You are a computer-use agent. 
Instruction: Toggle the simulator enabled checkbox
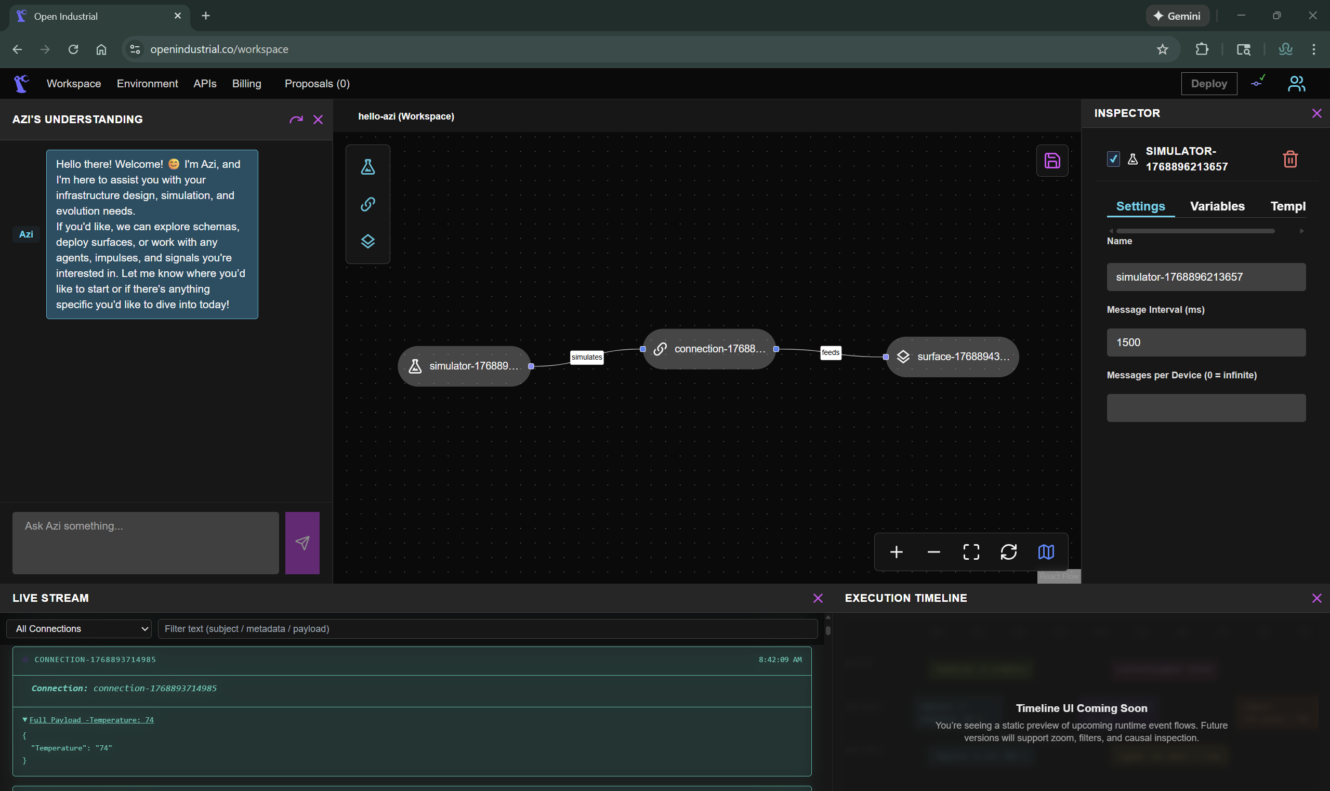point(1113,159)
